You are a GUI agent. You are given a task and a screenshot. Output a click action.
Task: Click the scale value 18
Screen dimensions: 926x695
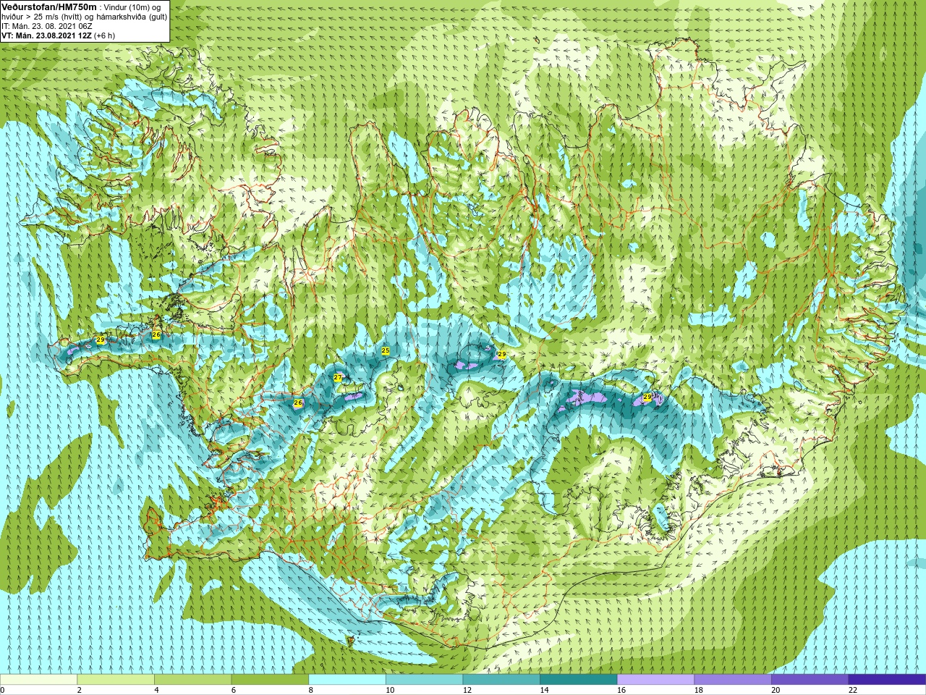699,690
